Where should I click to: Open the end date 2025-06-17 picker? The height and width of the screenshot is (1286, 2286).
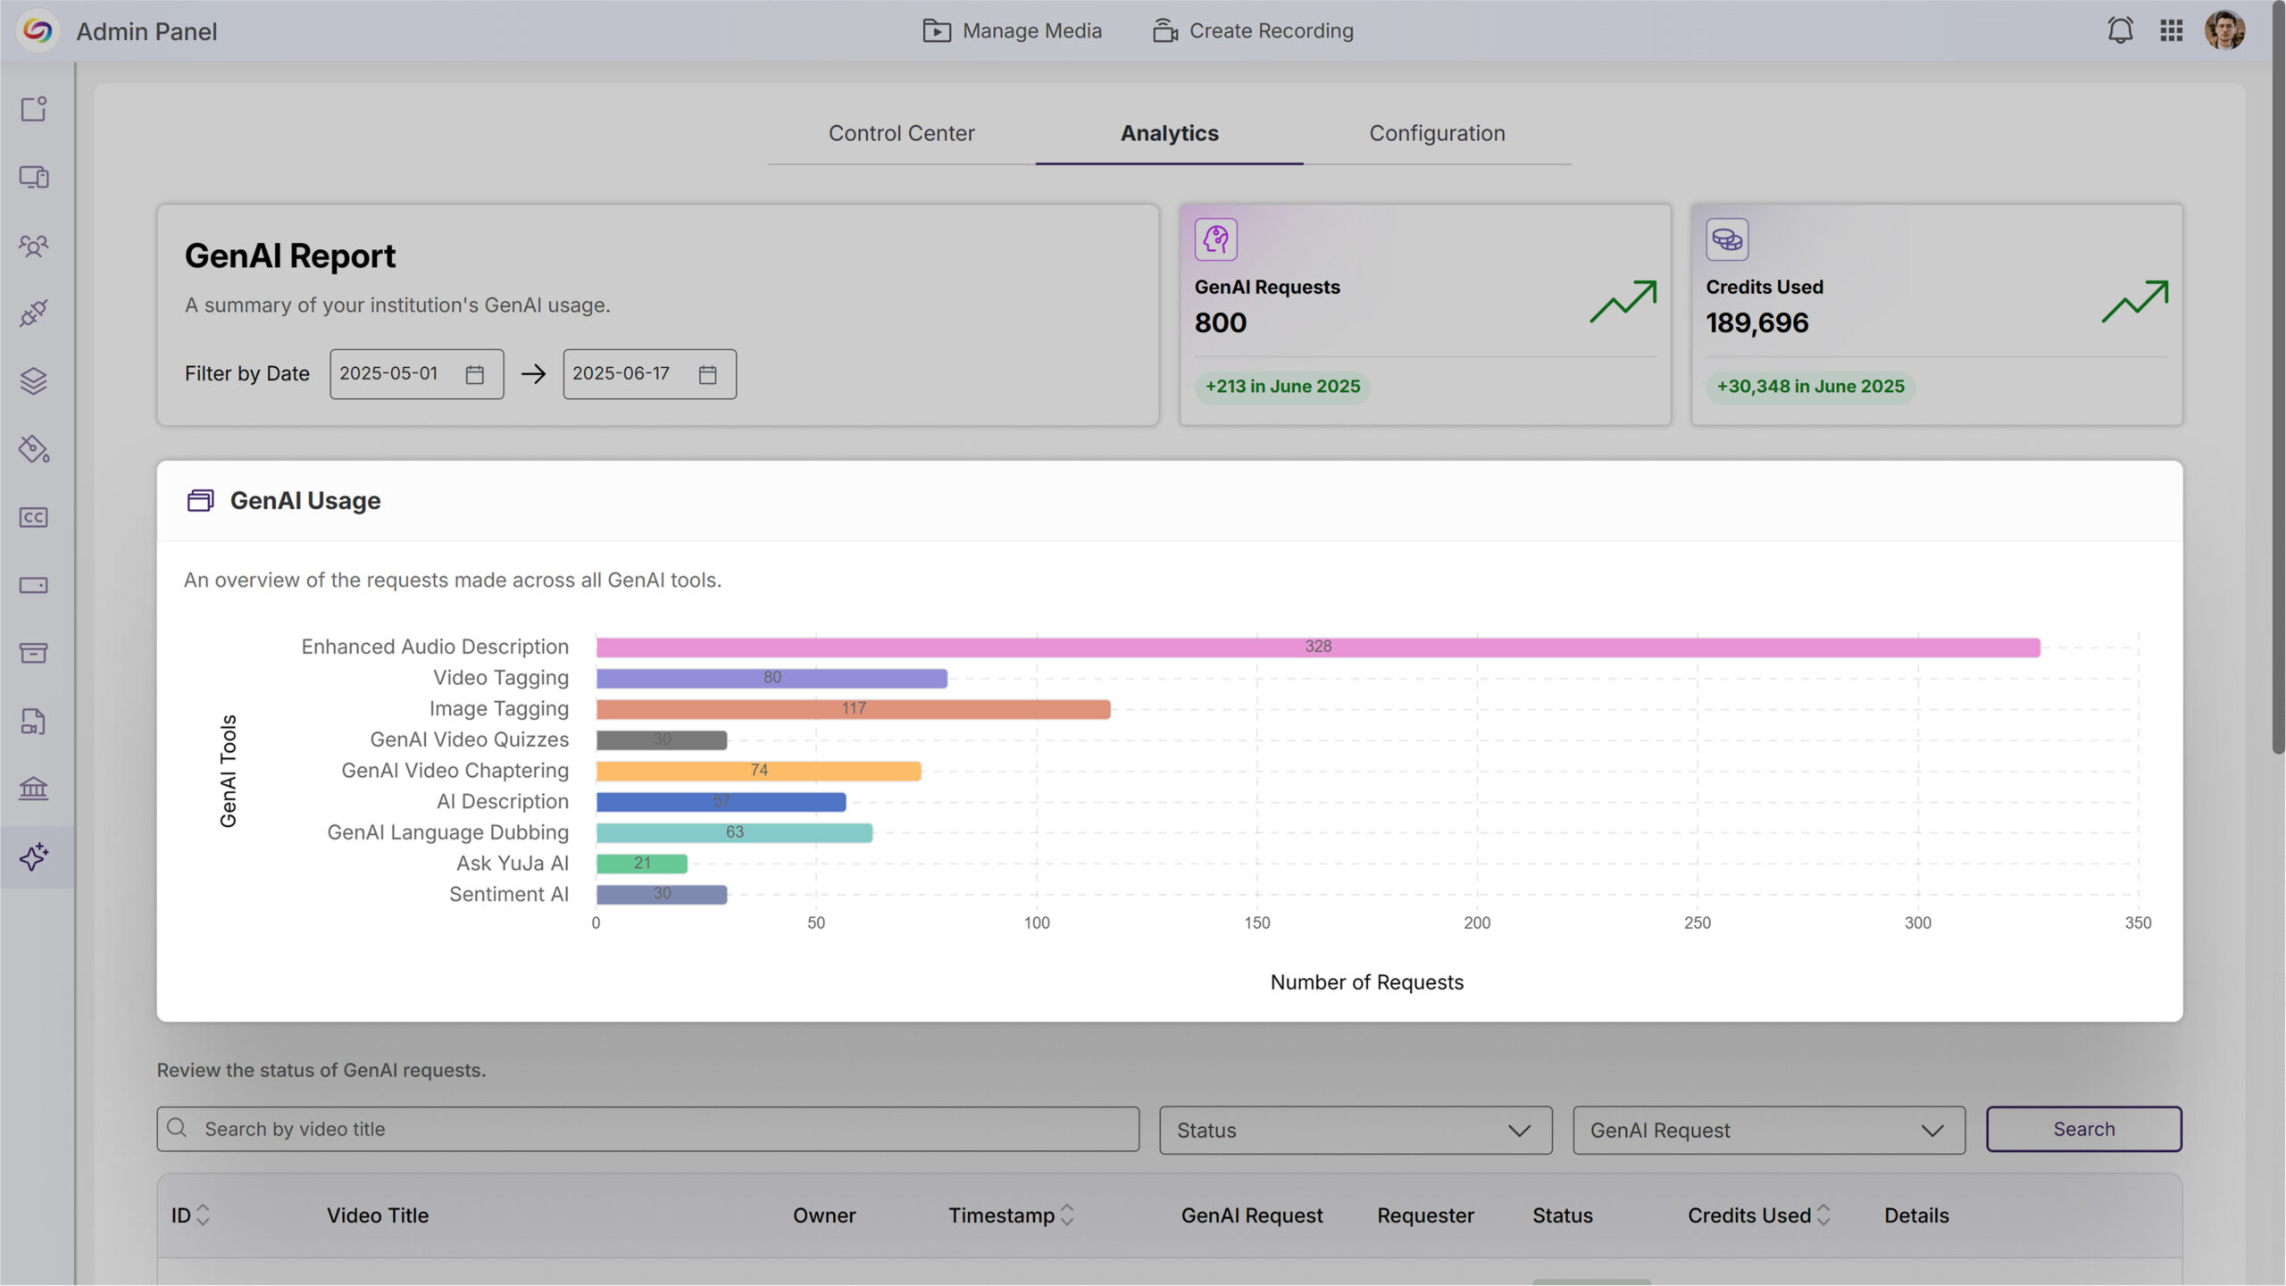[707, 374]
